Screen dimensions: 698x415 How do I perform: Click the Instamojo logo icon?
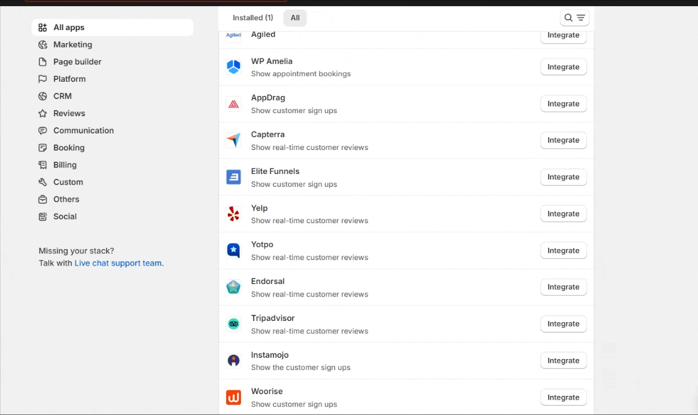click(x=233, y=361)
